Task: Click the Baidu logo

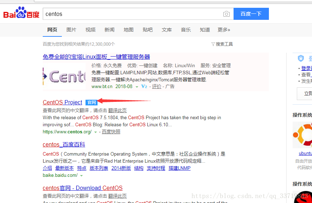Action: click(21, 12)
